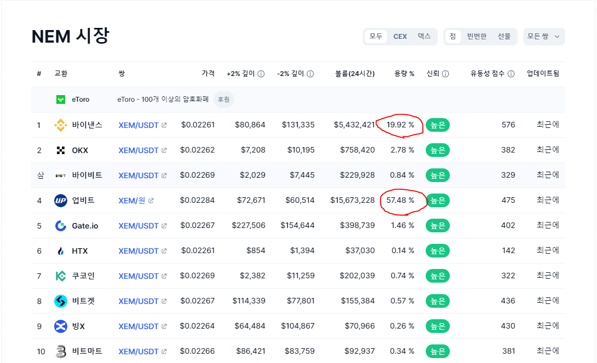Screen dimensions: 597x363
Task: Click the Gate.io exchange logo
Action: coord(61,226)
